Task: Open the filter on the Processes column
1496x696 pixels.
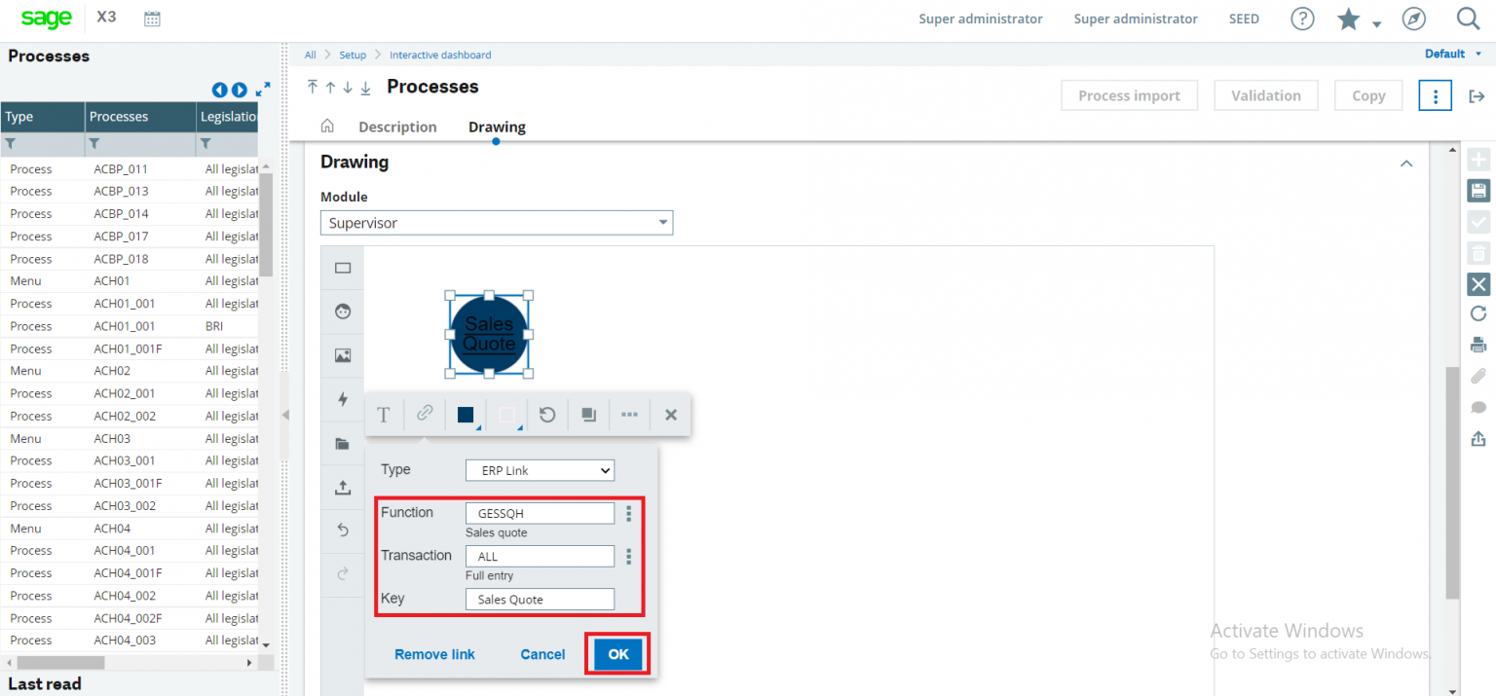Action: (94, 143)
